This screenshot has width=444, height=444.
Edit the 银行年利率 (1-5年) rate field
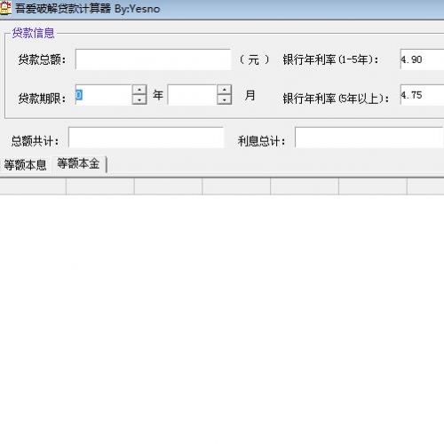click(x=422, y=59)
